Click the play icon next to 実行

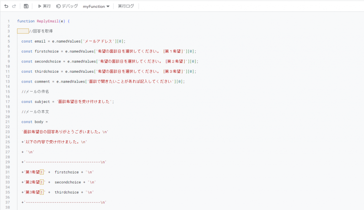tap(39, 6)
